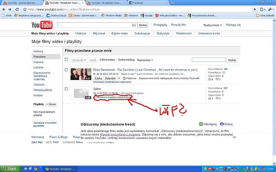276x172 pixels.
Task: Focus the video list search field
Action: tap(209, 60)
